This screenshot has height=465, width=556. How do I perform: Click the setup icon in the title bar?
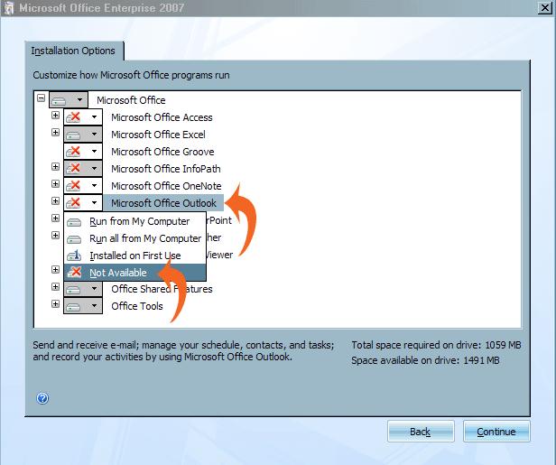[8, 8]
